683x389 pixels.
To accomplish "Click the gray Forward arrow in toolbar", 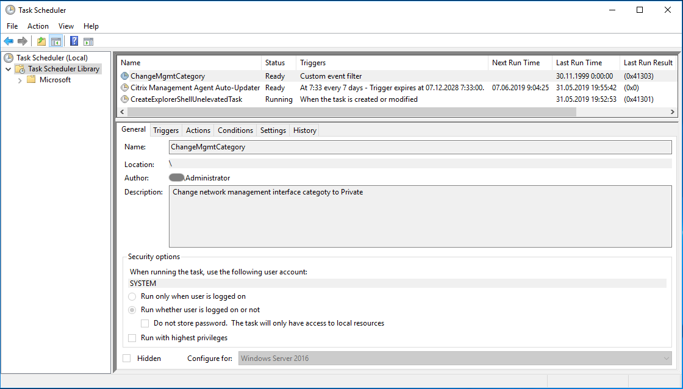I will click(23, 41).
